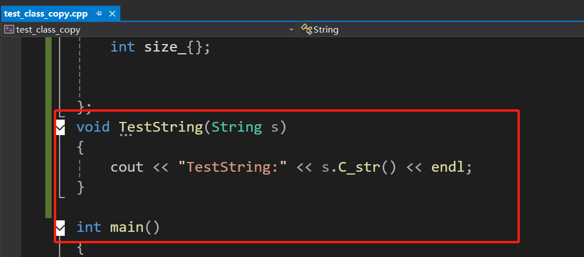Screen dimensions: 584x257
Task: Pin the test_class_copy.cpp tab
Action: tap(99, 13)
